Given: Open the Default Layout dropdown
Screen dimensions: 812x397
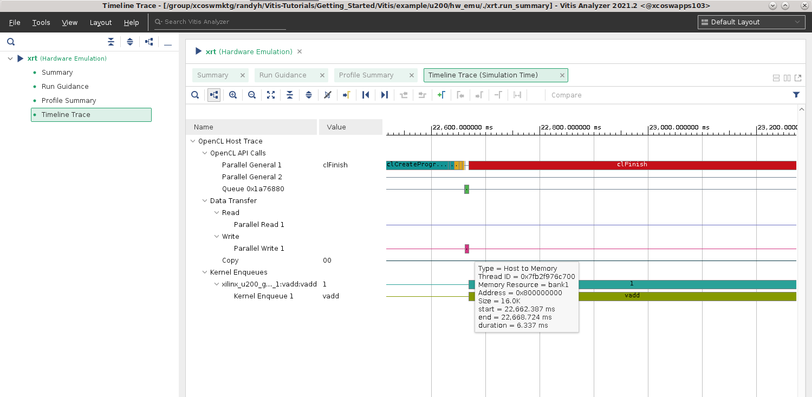Looking at the screenshot, I should tap(751, 22).
